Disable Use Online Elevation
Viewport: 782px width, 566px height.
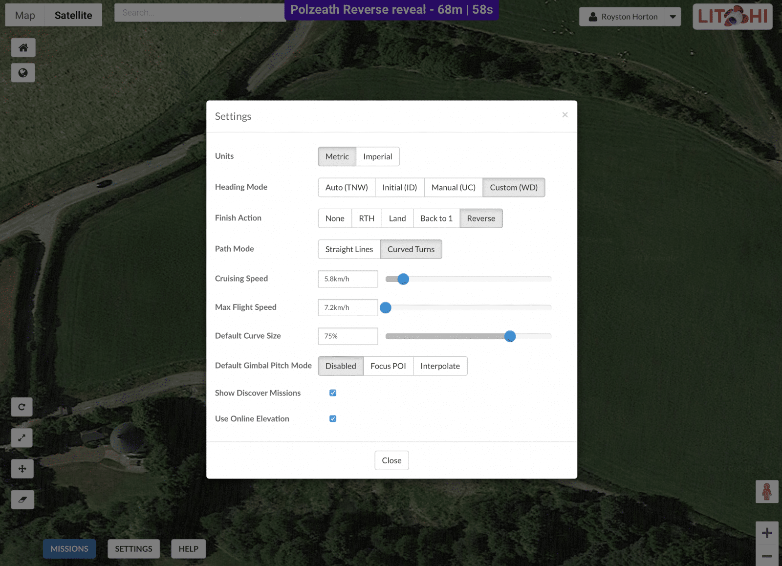pyautogui.click(x=333, y=418)
